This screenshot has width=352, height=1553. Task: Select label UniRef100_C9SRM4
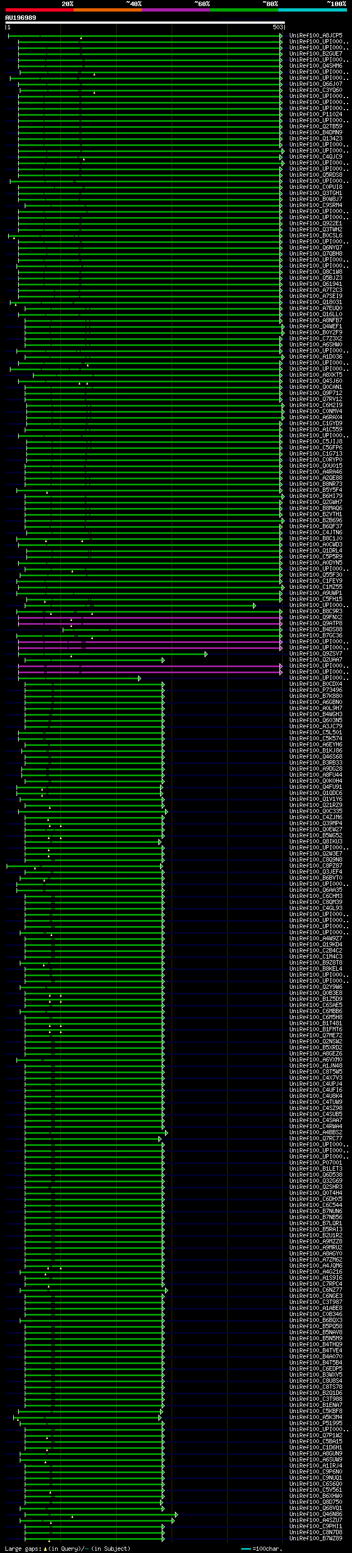(x=316, y=205)
